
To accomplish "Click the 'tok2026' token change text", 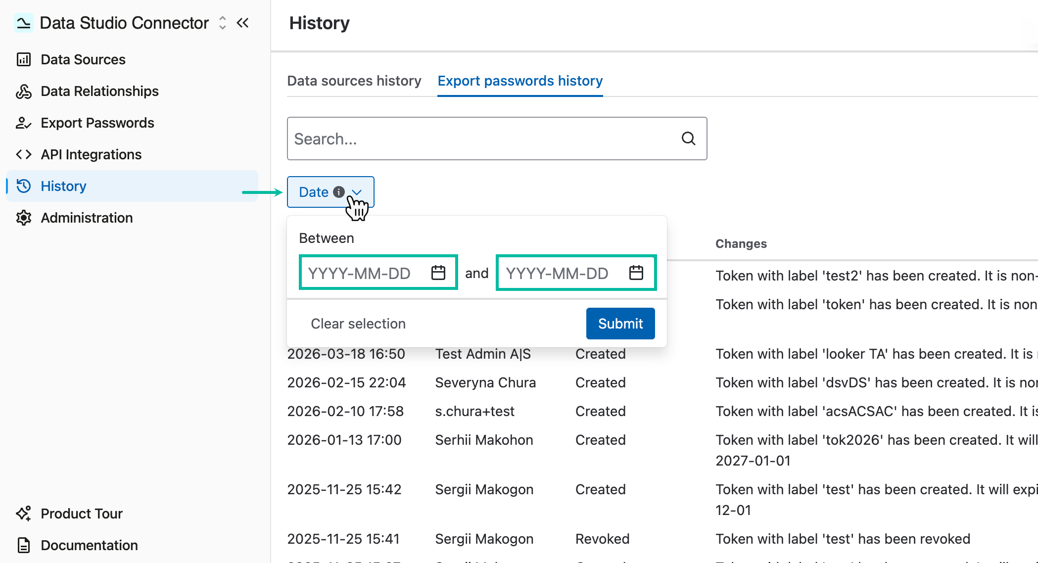I will point(877,450).
